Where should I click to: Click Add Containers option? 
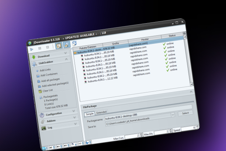(x=49, y=74)
